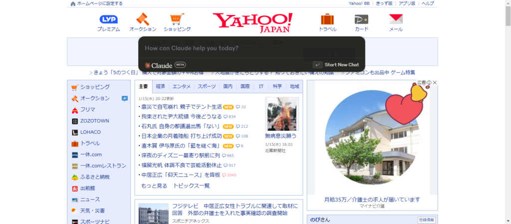The height and width of the screenshot is (224, 511).
Task: Switch to the 科学 news tab
Action: pos(277,87)
